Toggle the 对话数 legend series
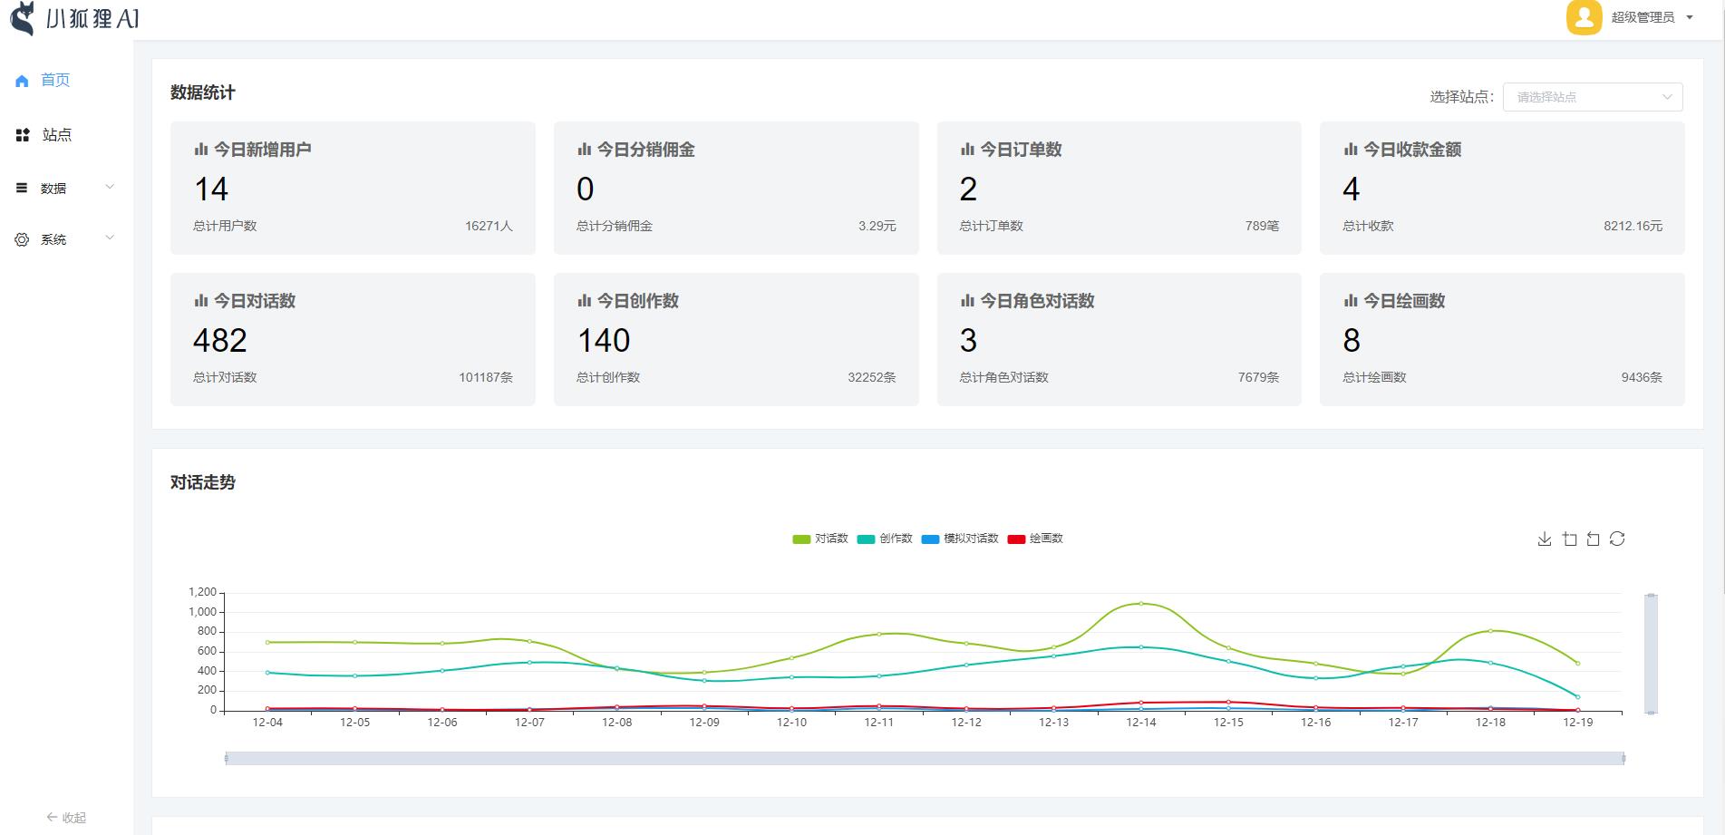The image size is (1725, 835). [x=820, y=539]
